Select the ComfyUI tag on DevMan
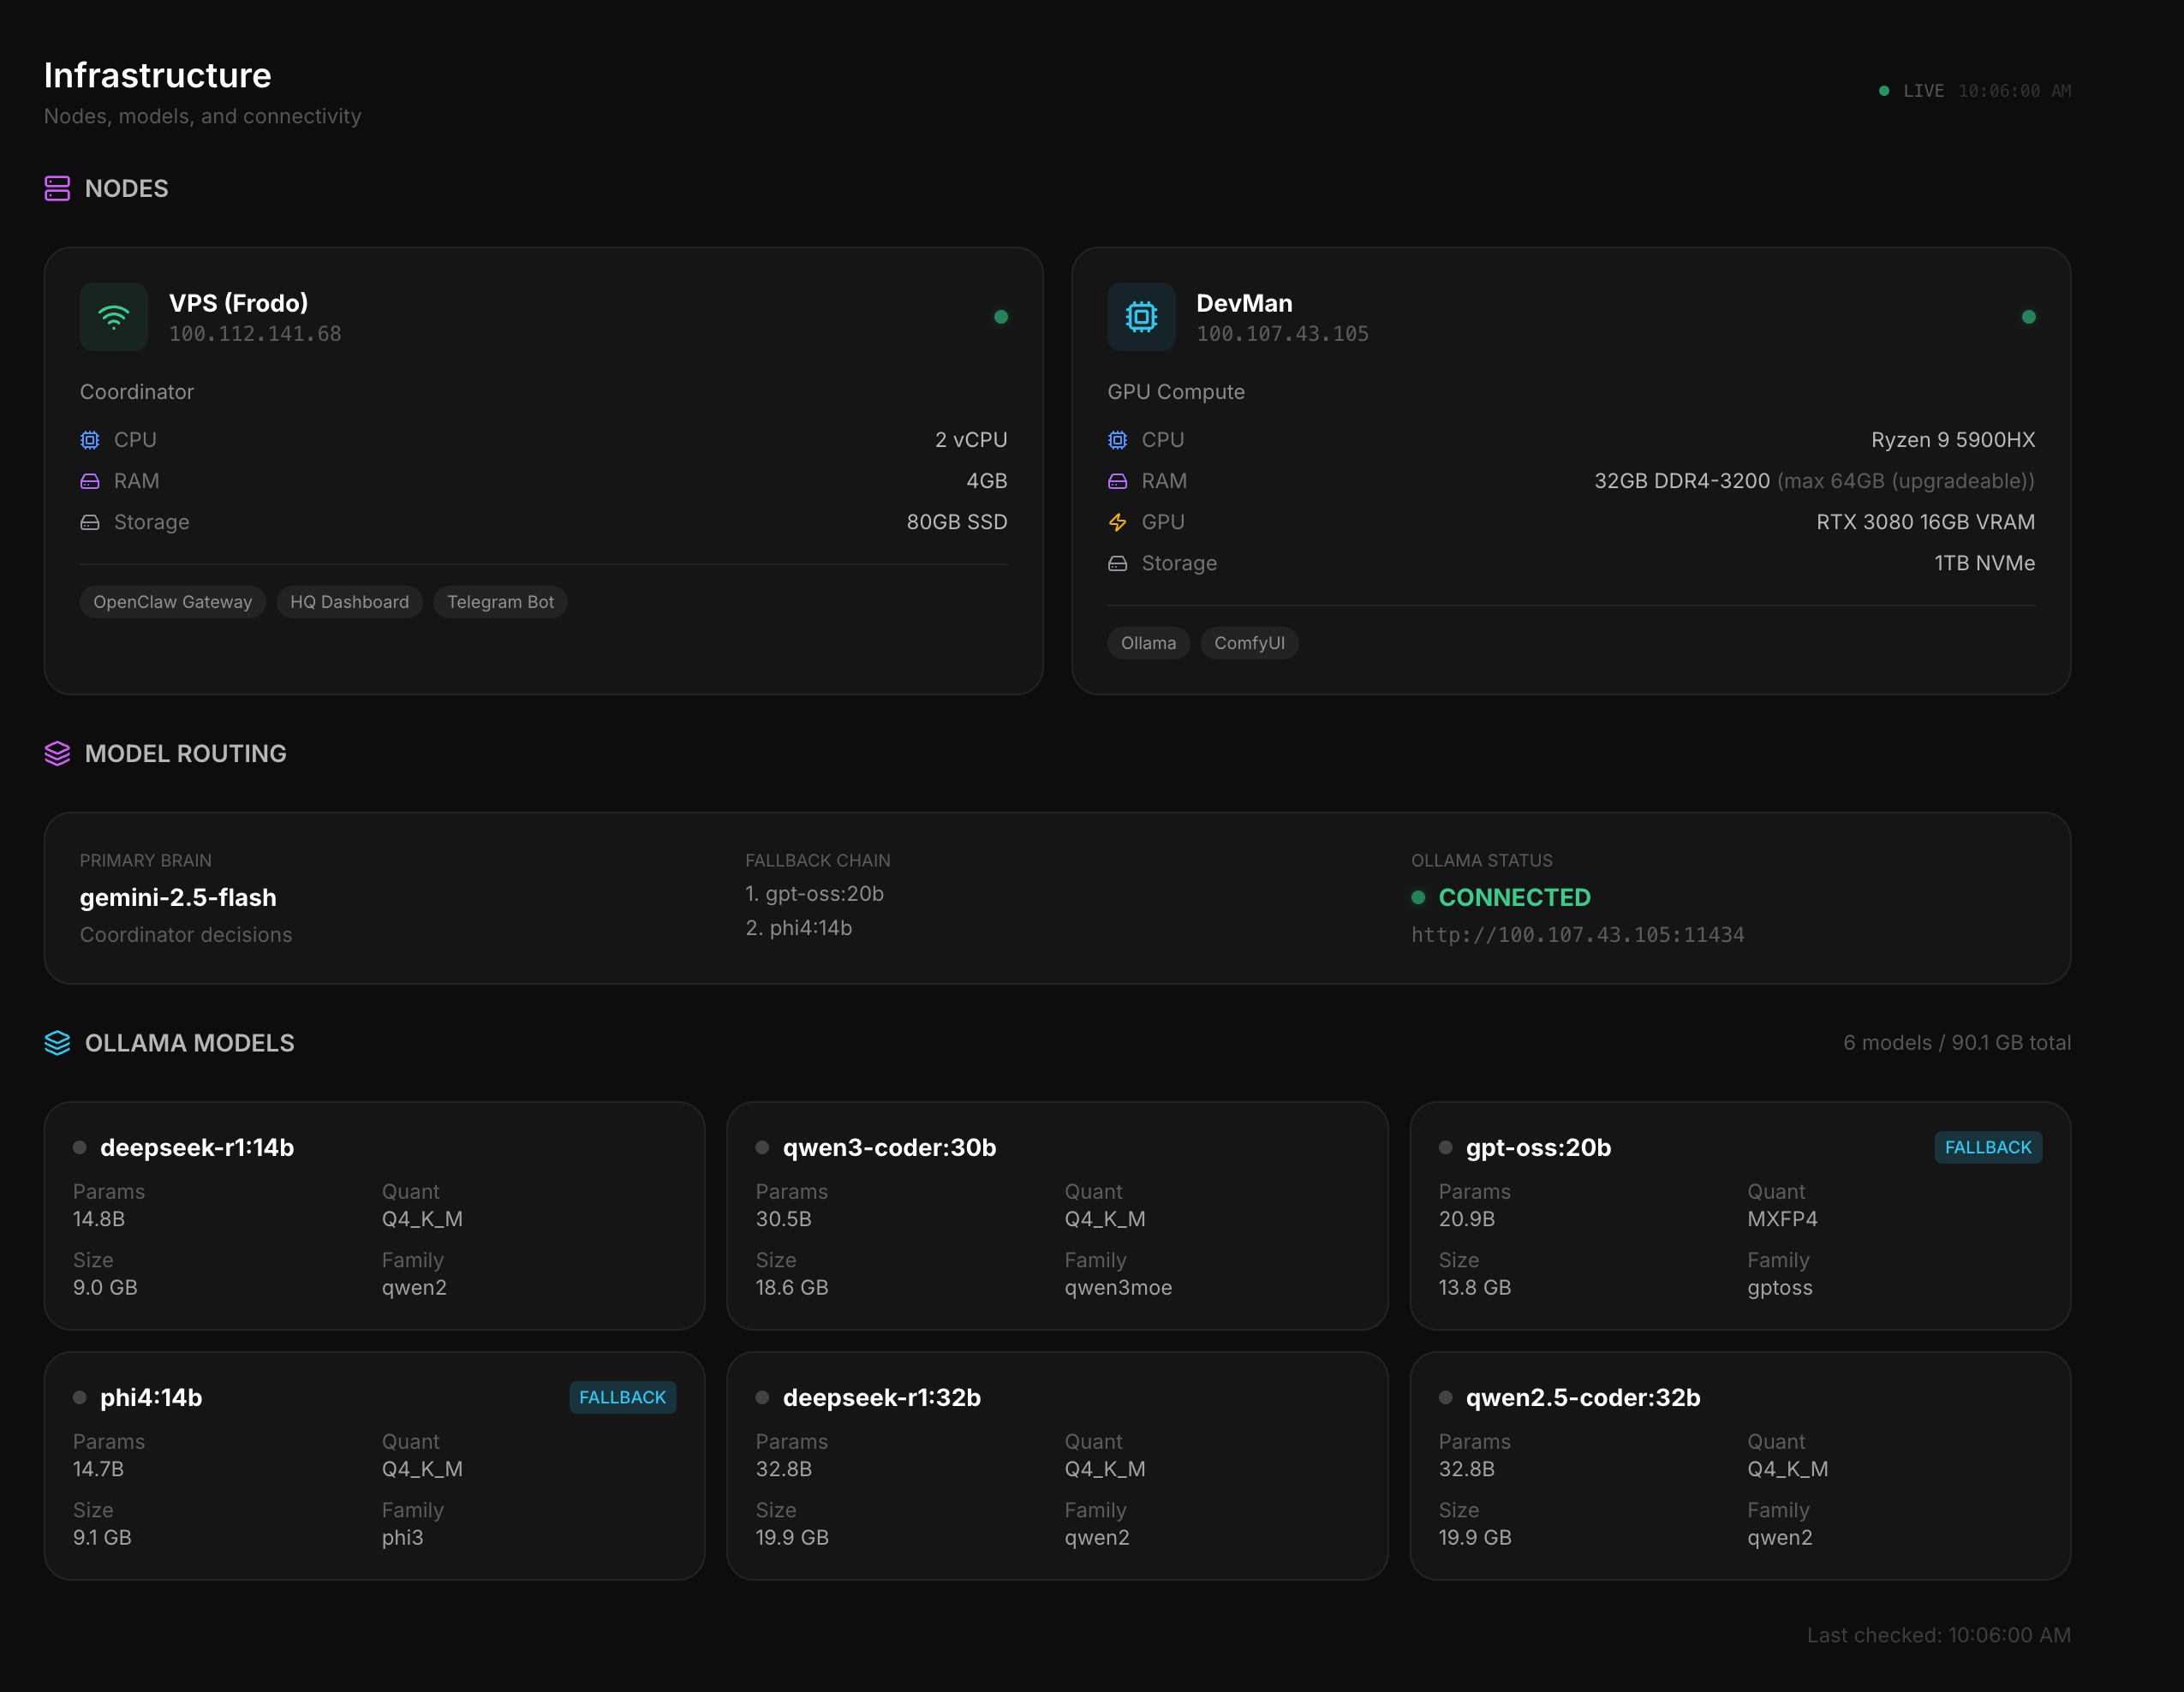The height and width of the screenshot is (1692, 2184). click(x=1249, y=643)
